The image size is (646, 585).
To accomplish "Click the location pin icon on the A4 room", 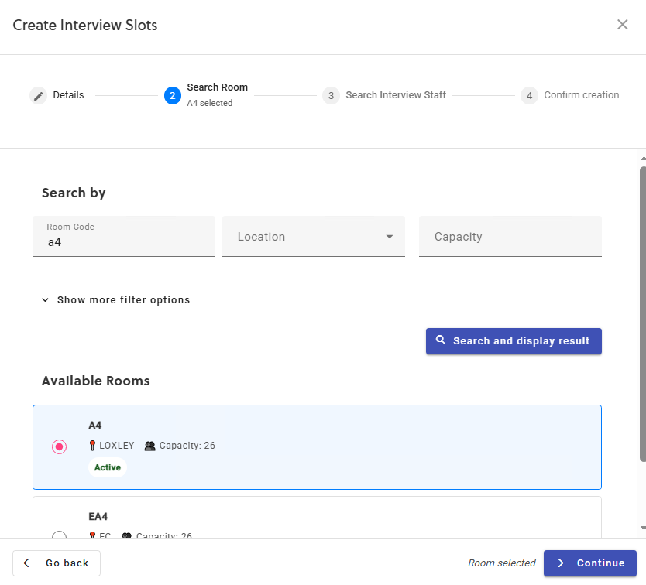I will coord(91,446).
